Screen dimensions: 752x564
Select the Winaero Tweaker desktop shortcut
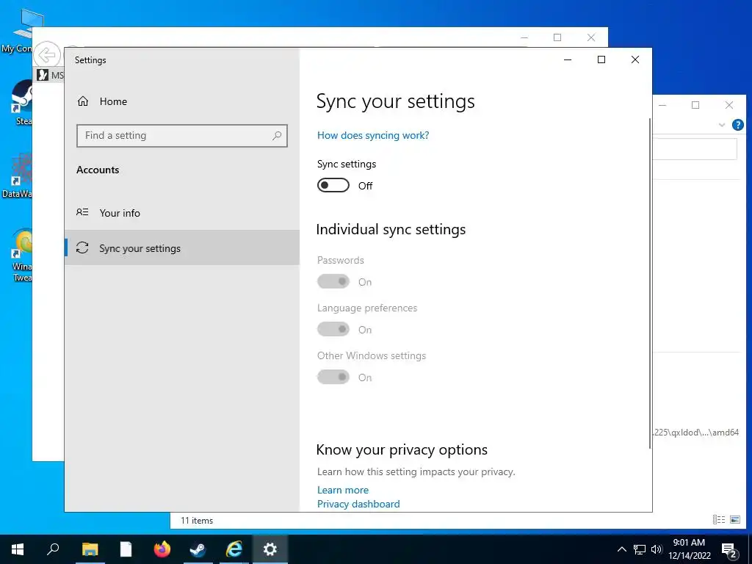point(21,255)
